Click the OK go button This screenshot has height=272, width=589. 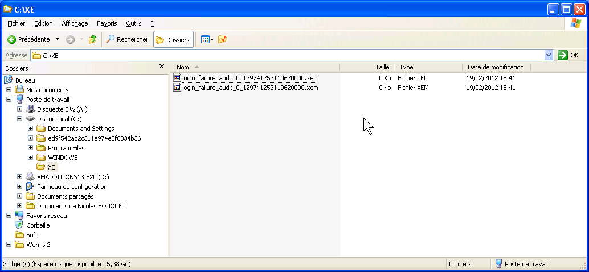(568, 55)
